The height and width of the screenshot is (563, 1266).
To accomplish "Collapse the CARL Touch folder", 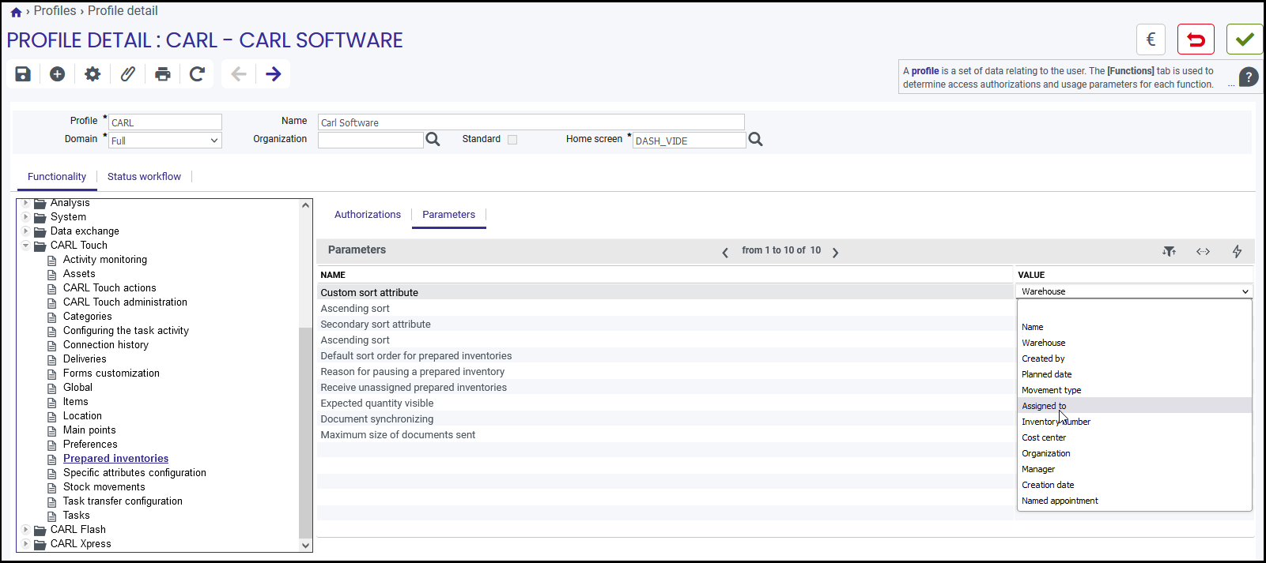I will point(25,246).
